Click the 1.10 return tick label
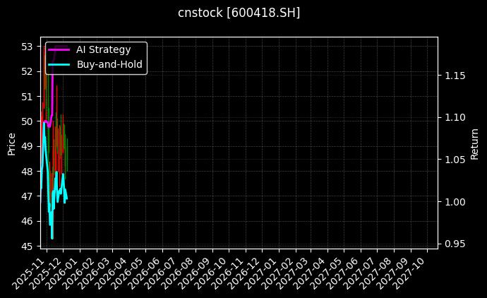This screenshot has height=298, width=487. coord(455,117)
